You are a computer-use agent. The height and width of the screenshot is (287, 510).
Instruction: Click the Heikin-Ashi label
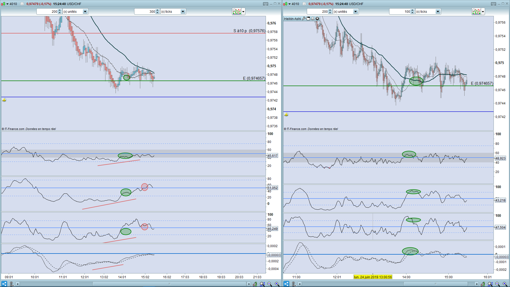click(x=292, y=19)
